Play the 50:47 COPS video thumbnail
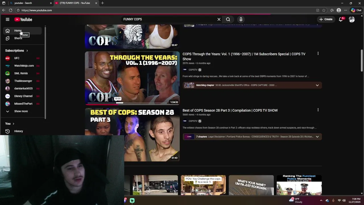The height and width of the screenshot is (205, 364). (132, 36)
